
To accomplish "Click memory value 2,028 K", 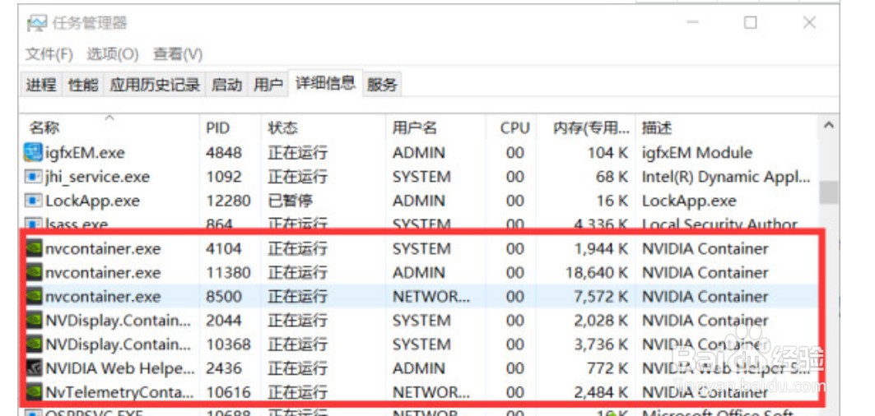I will (x=601, y=321).
